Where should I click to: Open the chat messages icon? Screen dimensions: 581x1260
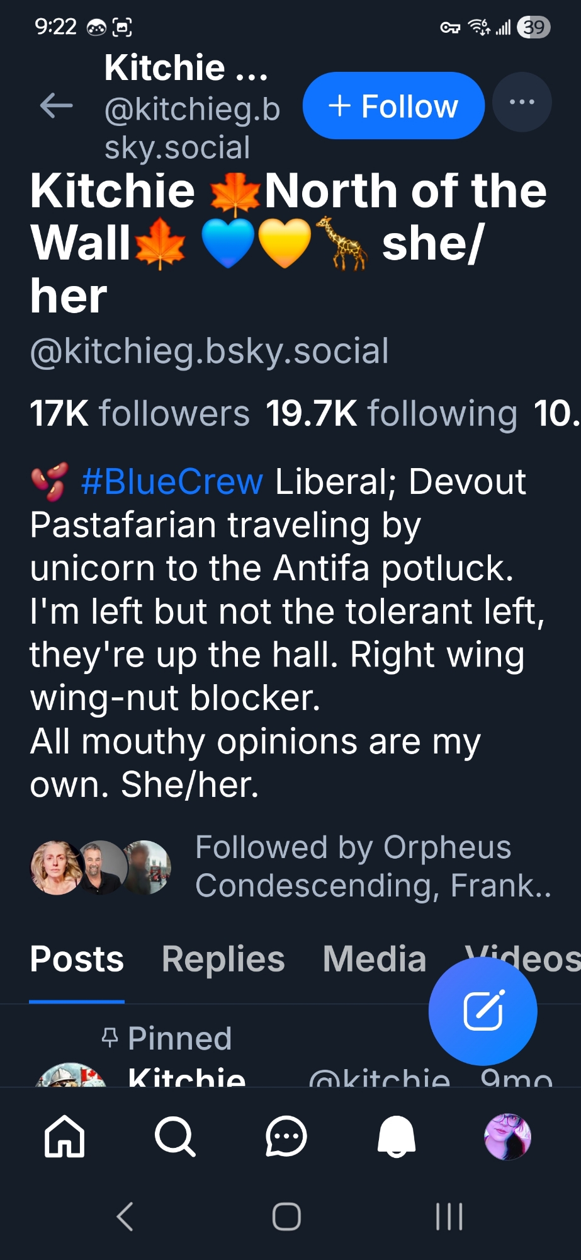pyautogui.click(x=286, y=1137)
